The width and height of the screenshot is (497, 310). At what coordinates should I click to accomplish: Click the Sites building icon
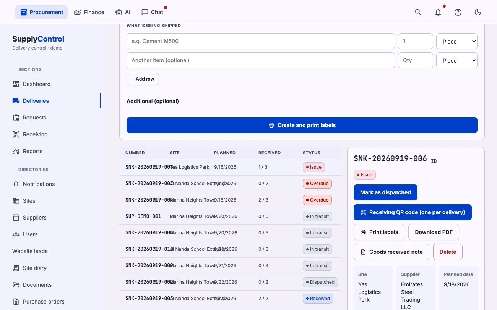coord(16,201)
